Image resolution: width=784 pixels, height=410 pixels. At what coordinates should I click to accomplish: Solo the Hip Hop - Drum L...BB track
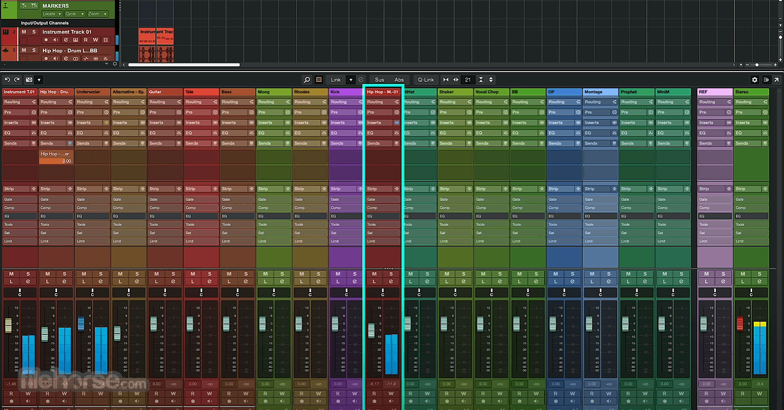[x=34, y=50]
